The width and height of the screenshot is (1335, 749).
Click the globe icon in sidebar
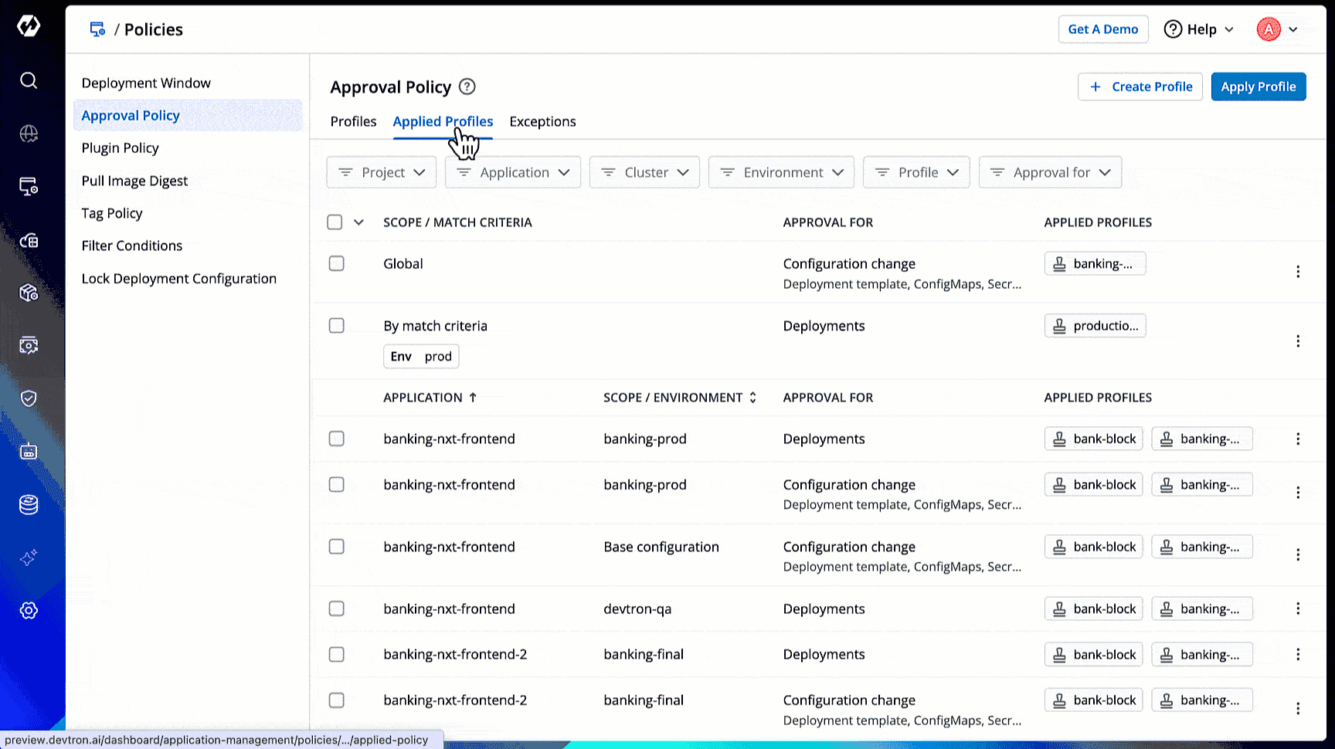[x=29, y=134]
